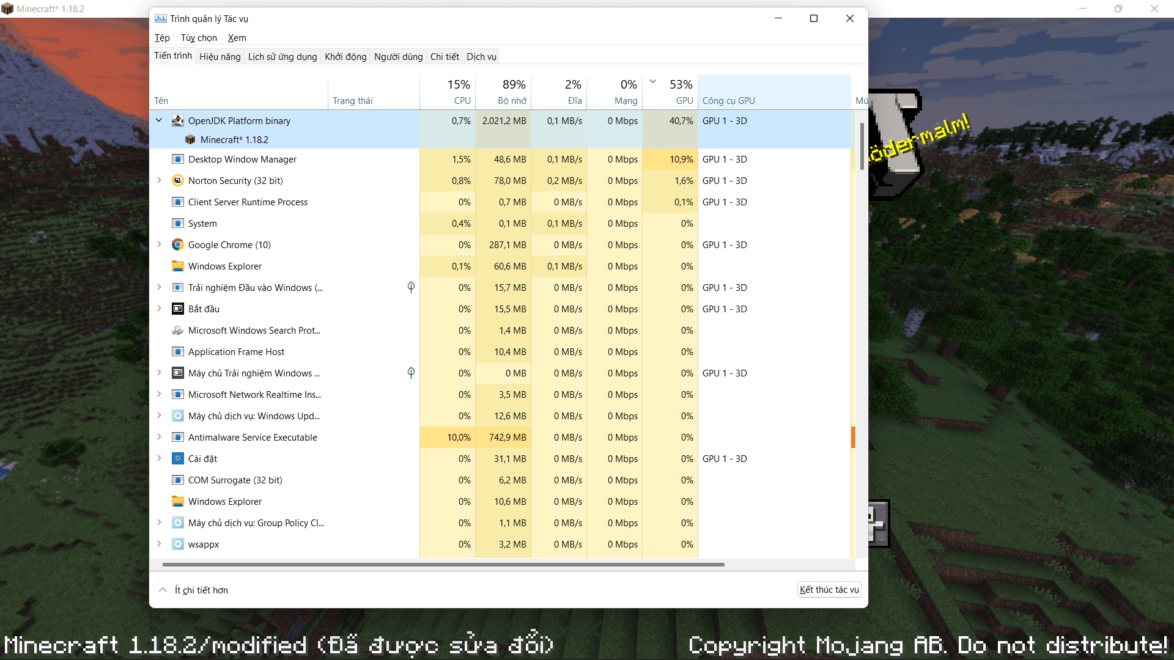1174x660 pixels.
Task: Click the horizontal scrollbar at the bottom
Action: (443, 565)
